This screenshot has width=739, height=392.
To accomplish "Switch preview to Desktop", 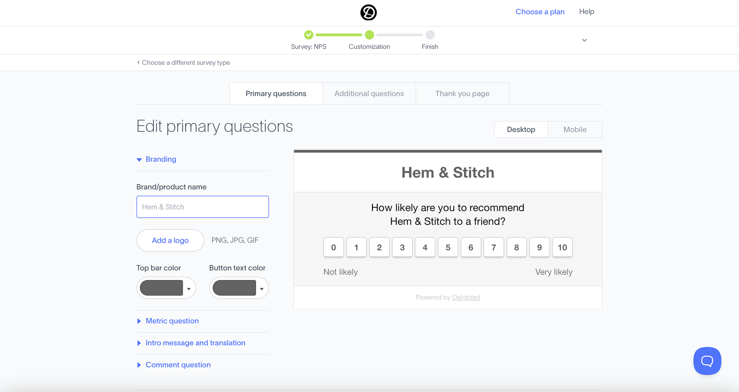I will click(521, 129).
